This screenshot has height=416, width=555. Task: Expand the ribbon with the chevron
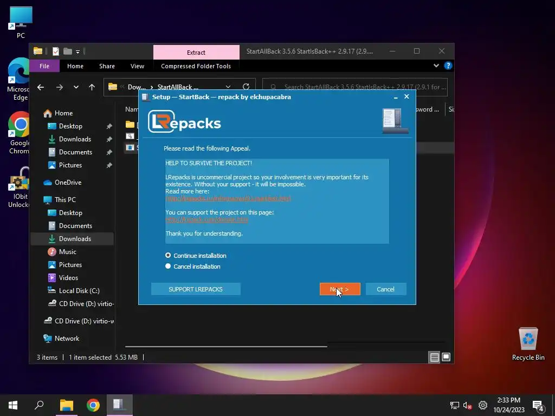point(436,66)
